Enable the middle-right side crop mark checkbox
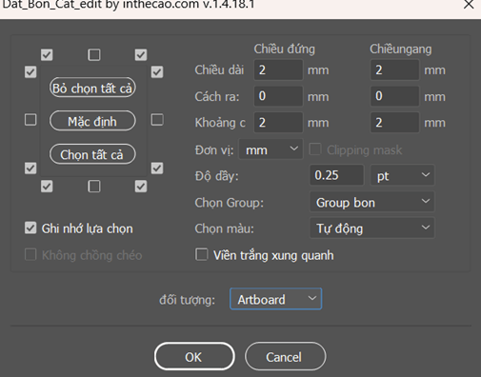 (x=157, y=120)
